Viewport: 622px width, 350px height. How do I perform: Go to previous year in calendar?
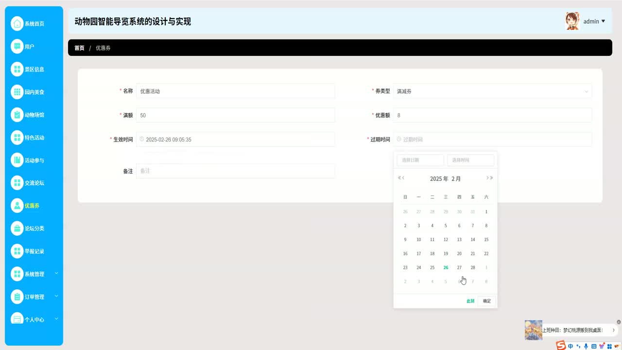[x=399, y=178]
